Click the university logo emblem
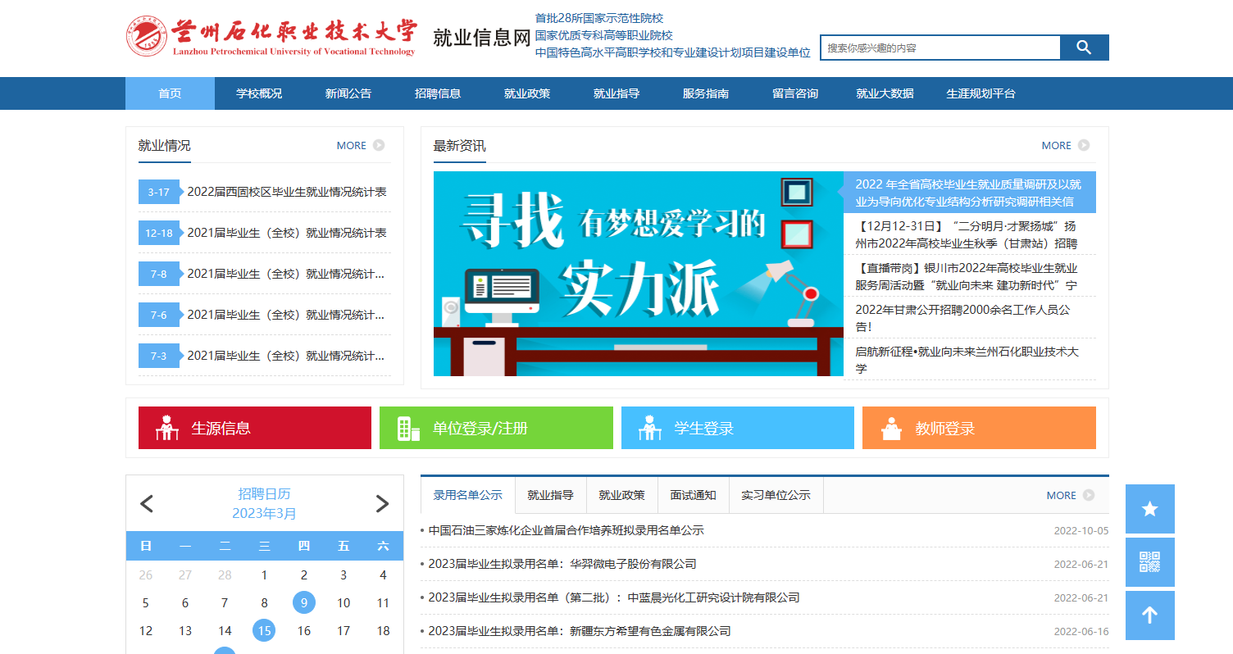This screenshot has width=1233, height=654. tap(147, 38)
